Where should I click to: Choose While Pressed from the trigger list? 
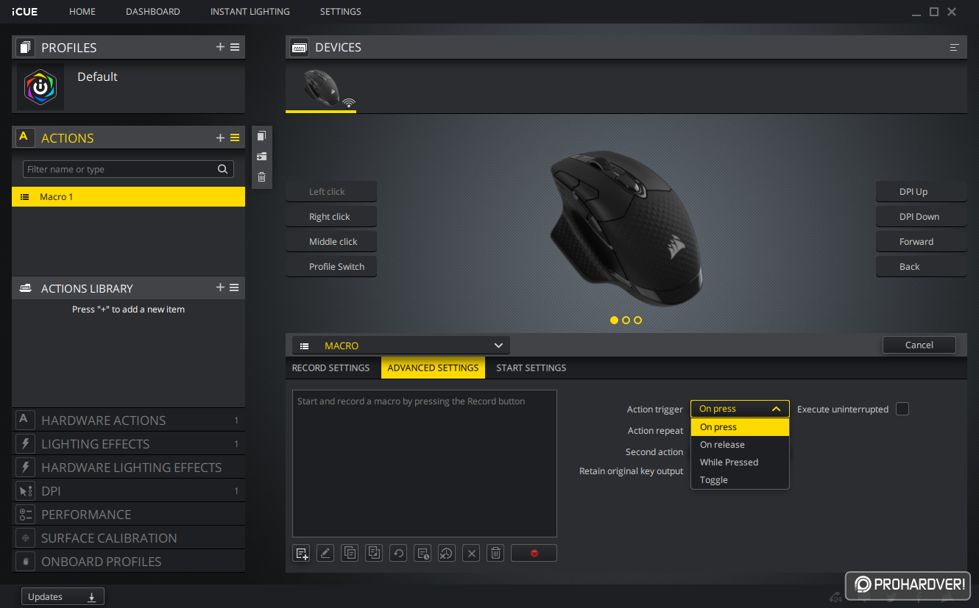(x=740, y=462)
